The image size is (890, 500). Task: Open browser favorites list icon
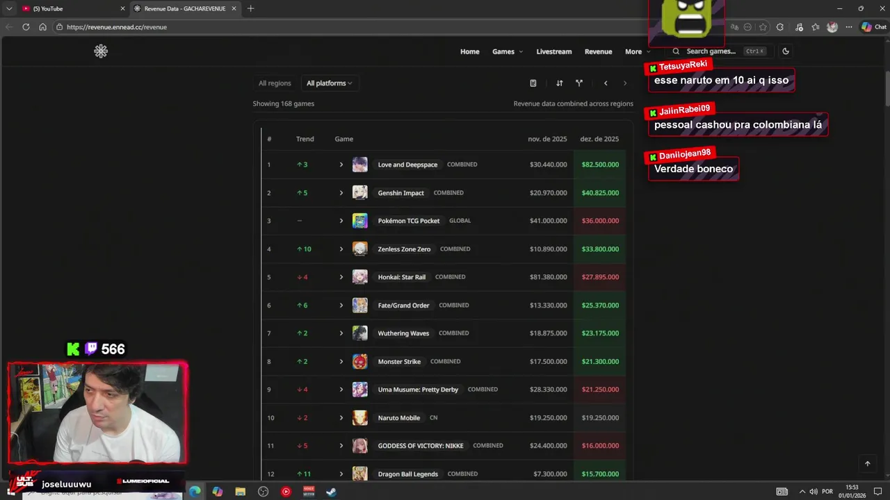tap(816, 27)
